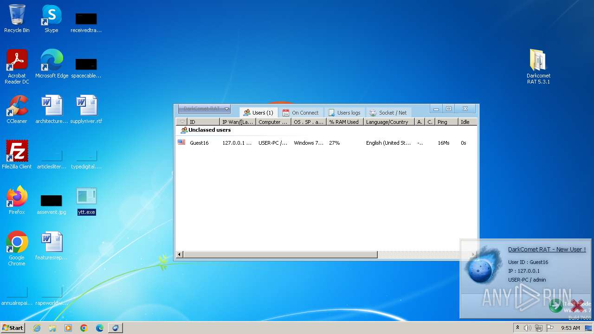
Task: Sort by the Computer column header
Action: (273, 122)
